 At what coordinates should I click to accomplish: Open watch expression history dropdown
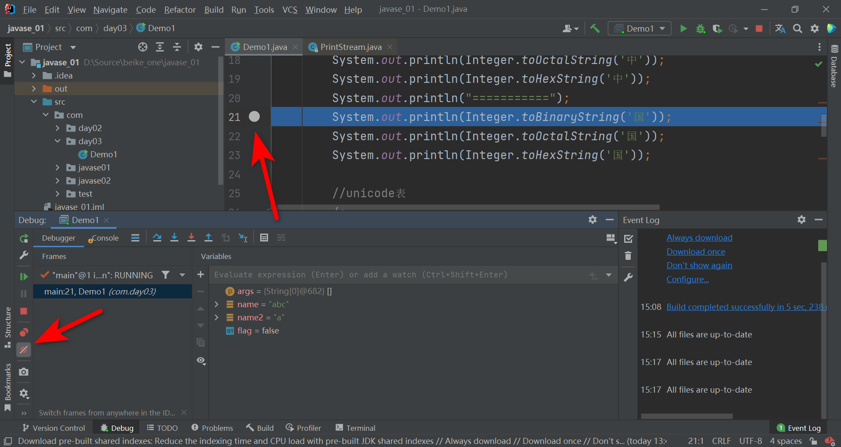click(608, 275)
